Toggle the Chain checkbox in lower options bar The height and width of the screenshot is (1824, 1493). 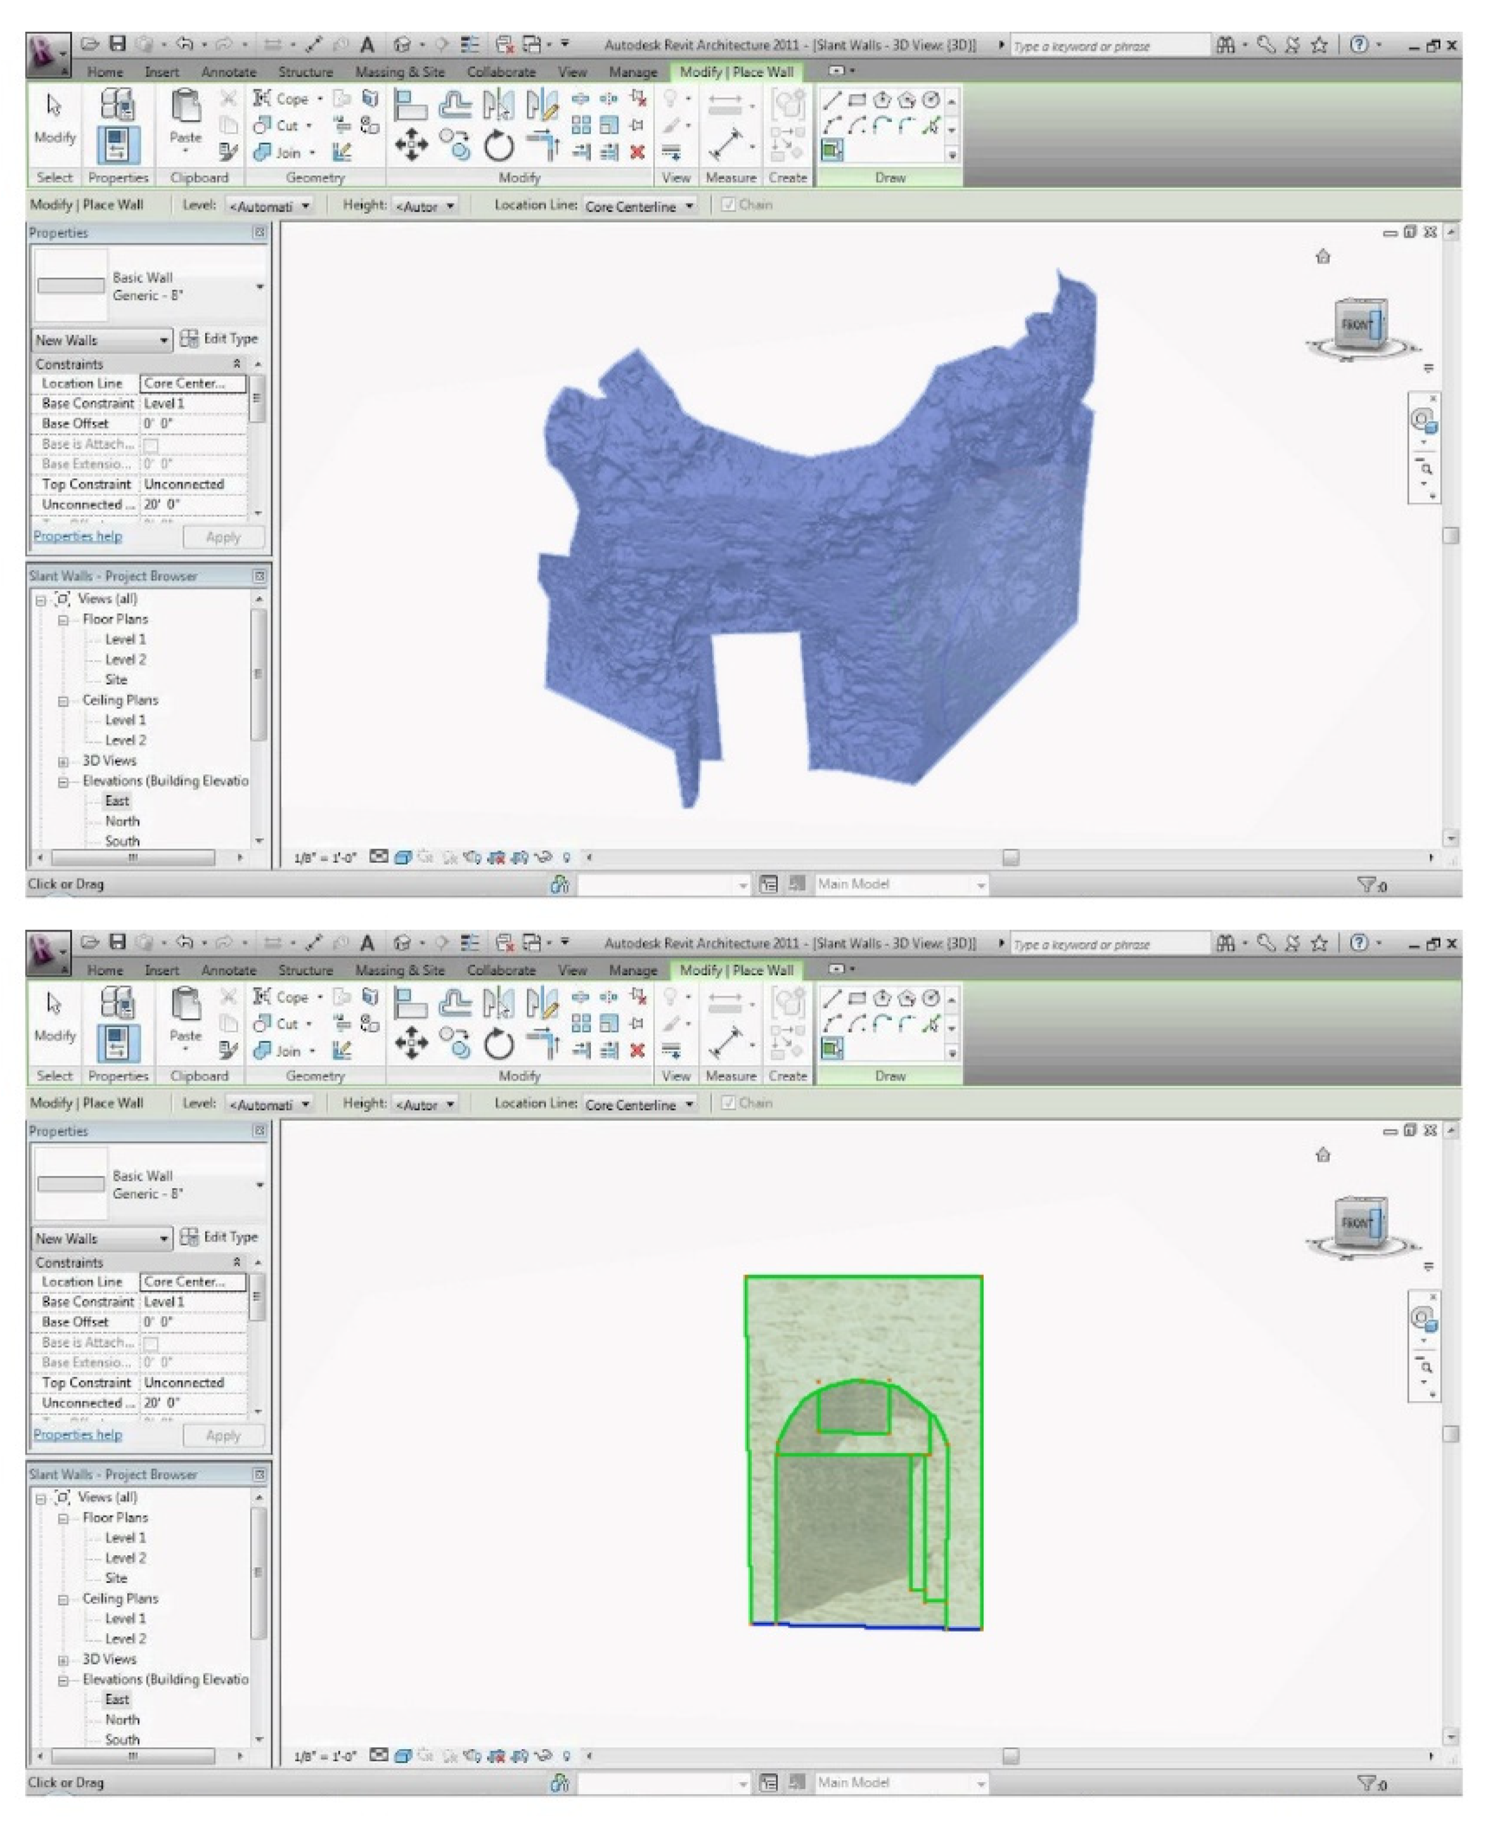click(x=728, y=1103)
